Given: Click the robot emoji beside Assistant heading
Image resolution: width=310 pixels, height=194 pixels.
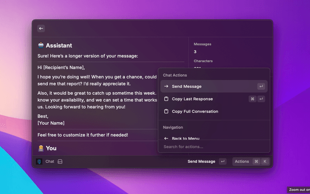Looking at the screenshot, I should tap(41, 46).
